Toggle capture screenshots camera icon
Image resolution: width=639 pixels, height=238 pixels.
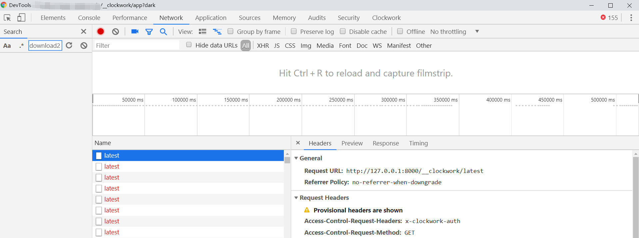[x=135, y=32]
